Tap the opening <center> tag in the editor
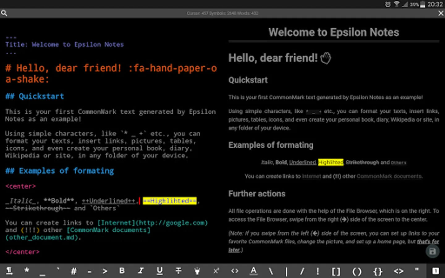445x278 pixels. click(20, 187)
